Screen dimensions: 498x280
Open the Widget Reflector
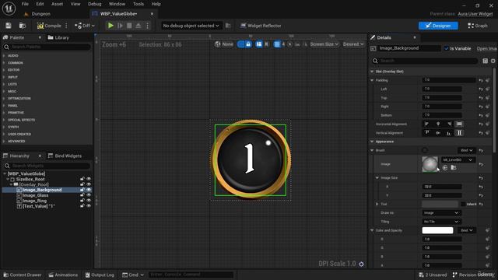point(261,26)
